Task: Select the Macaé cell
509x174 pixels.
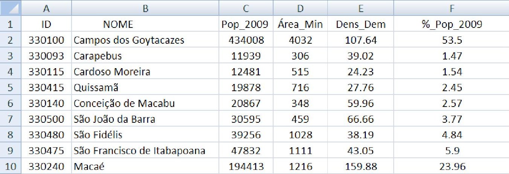Action: pos(145,166)
